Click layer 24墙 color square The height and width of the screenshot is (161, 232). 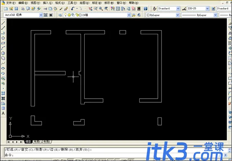point(80,15)
